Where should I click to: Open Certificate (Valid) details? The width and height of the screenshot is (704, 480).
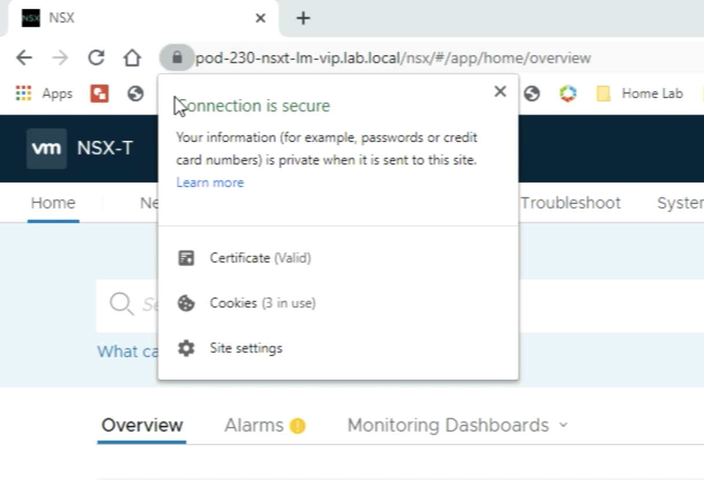point(260,258)
